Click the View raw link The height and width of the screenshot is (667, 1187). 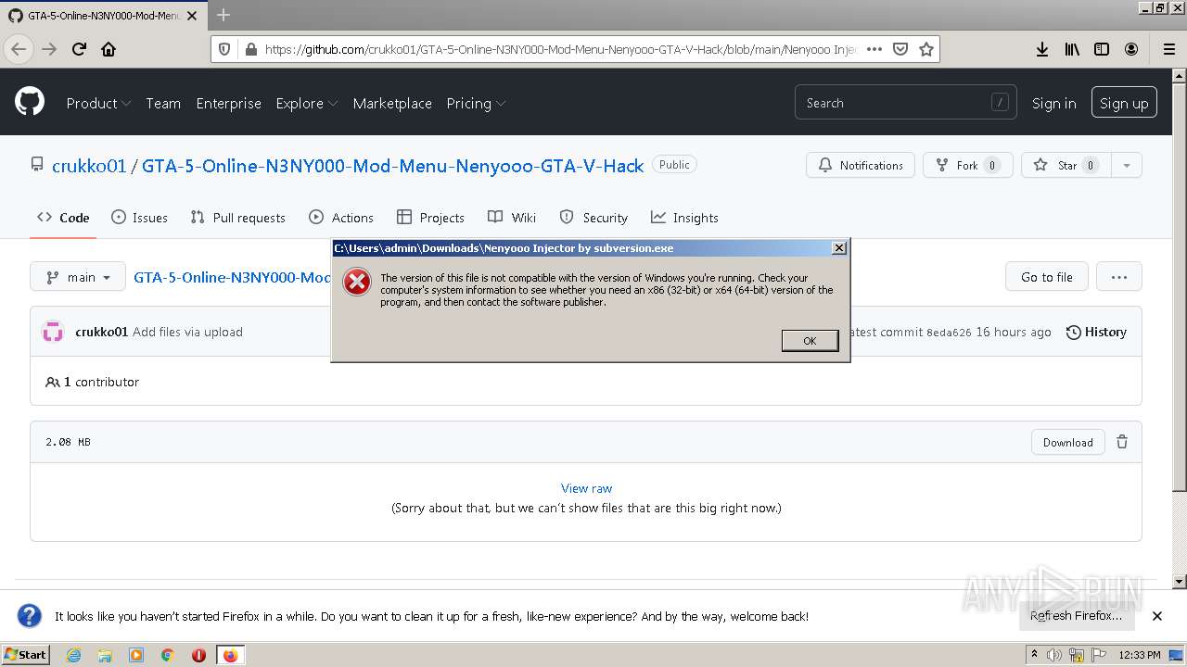pos(586,488)
